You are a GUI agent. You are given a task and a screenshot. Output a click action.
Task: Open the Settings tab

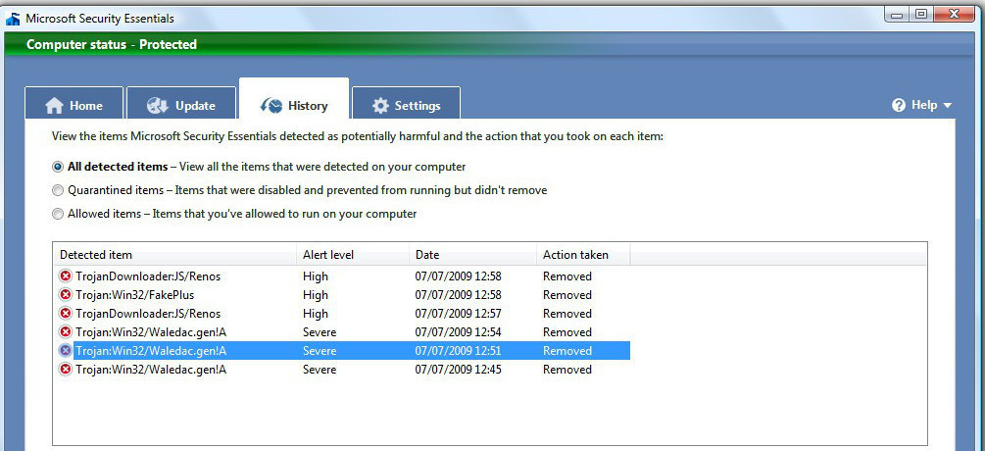[x=406, y=106]
